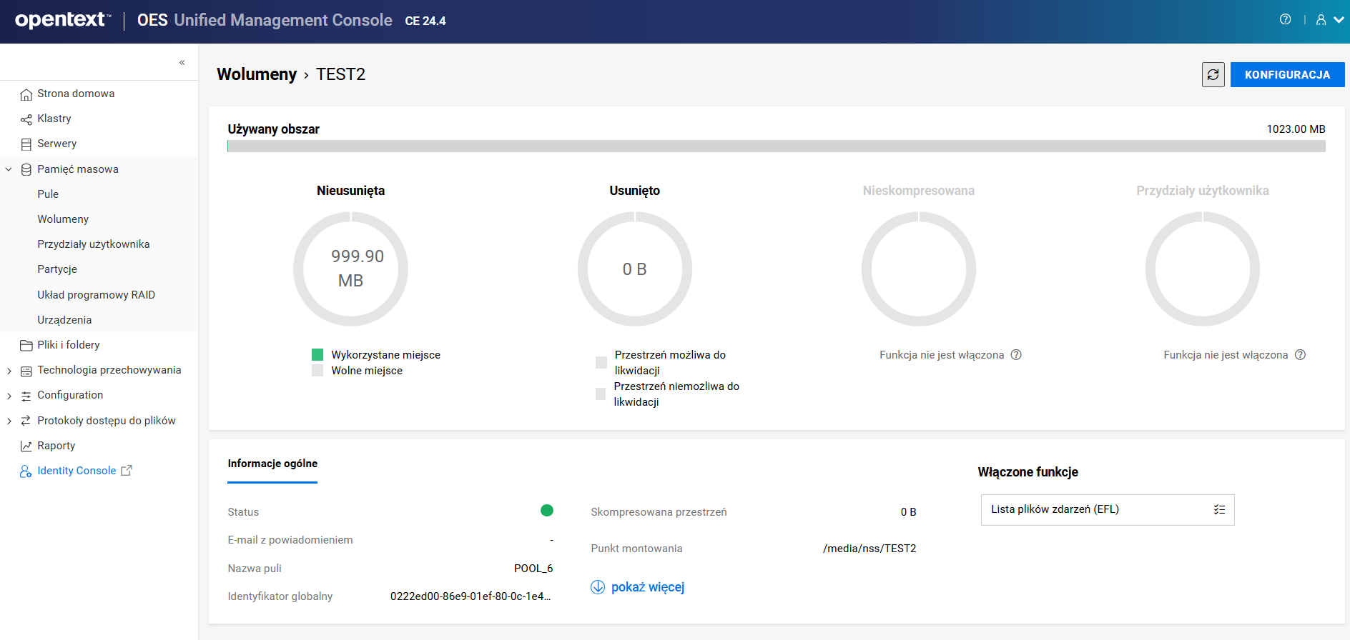The height and width of the screenshot is (640, 1350).
Task: Collapse the Pamięć masowa section
Action: tap(9, 169)
